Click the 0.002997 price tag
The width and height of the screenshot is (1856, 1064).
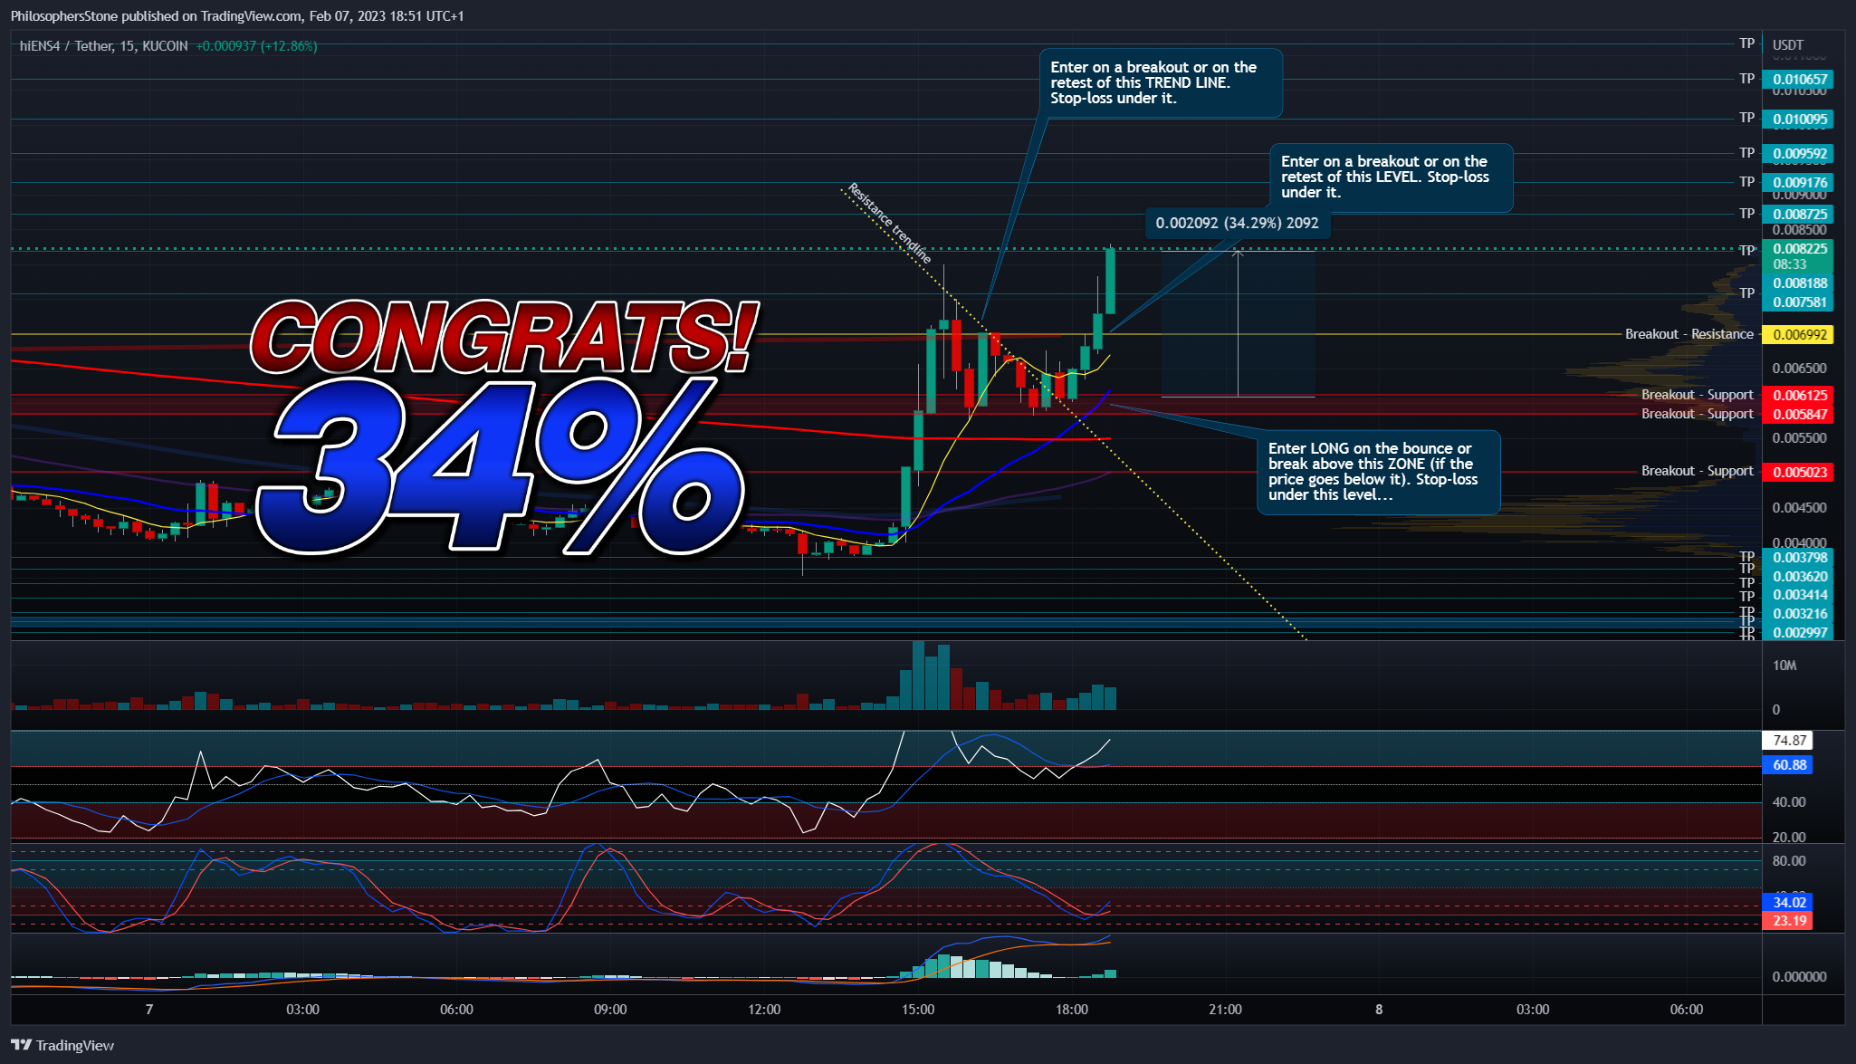[x=1798, y=632]
